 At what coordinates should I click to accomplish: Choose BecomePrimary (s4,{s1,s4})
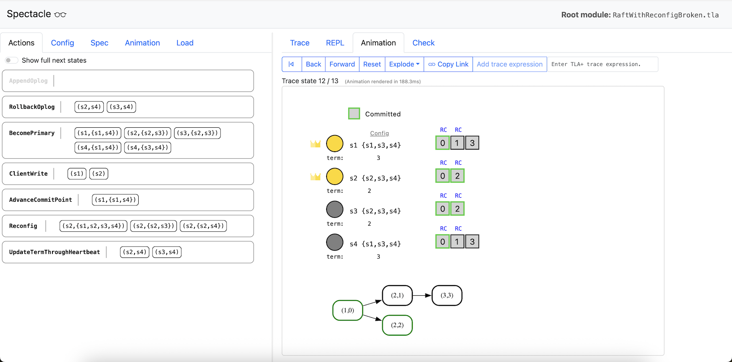tap(98, 148)
